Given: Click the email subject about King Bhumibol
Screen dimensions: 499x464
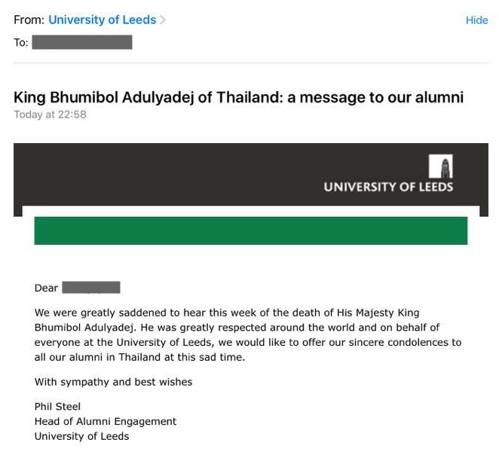Looking at the screenshot, I should click(238, 97).
